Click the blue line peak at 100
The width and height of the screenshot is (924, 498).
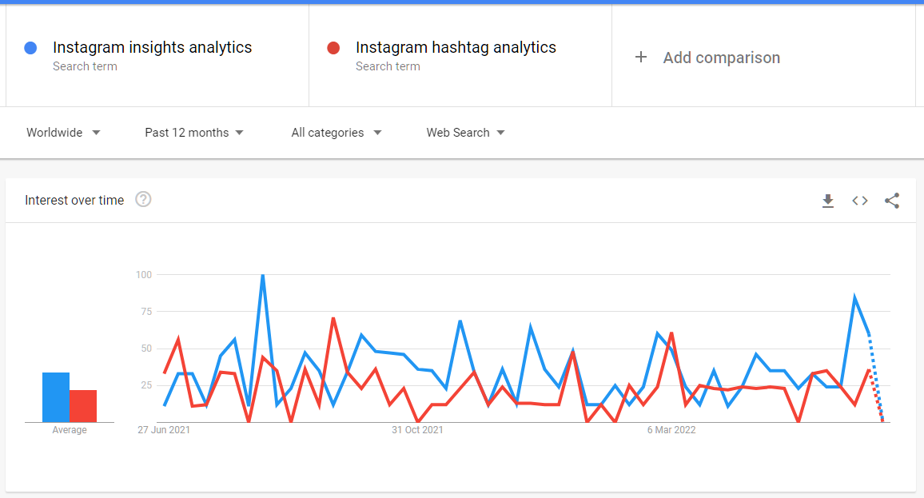(x=262, y=276)
